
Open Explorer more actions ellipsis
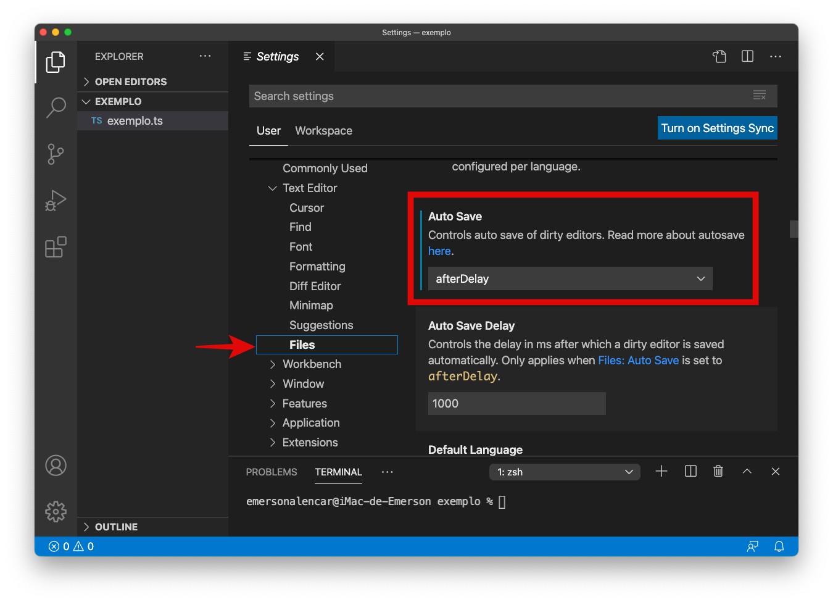click(x=205, y=56)
